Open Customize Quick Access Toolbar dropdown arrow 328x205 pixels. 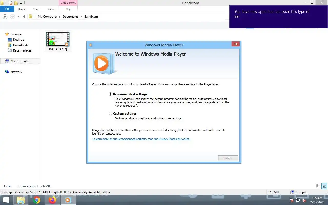pos(21,3)
